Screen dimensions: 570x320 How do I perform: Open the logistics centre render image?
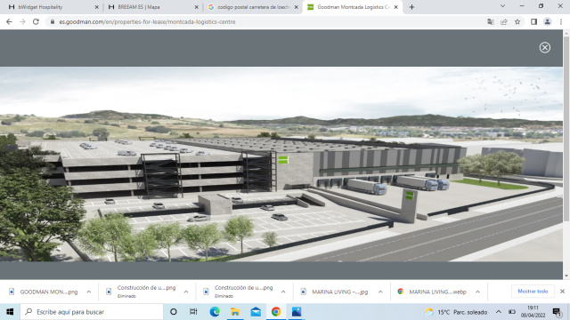click(281, 164)
